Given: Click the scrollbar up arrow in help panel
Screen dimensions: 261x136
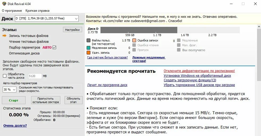Looking at the screenshot, I should tap(259, 27).
